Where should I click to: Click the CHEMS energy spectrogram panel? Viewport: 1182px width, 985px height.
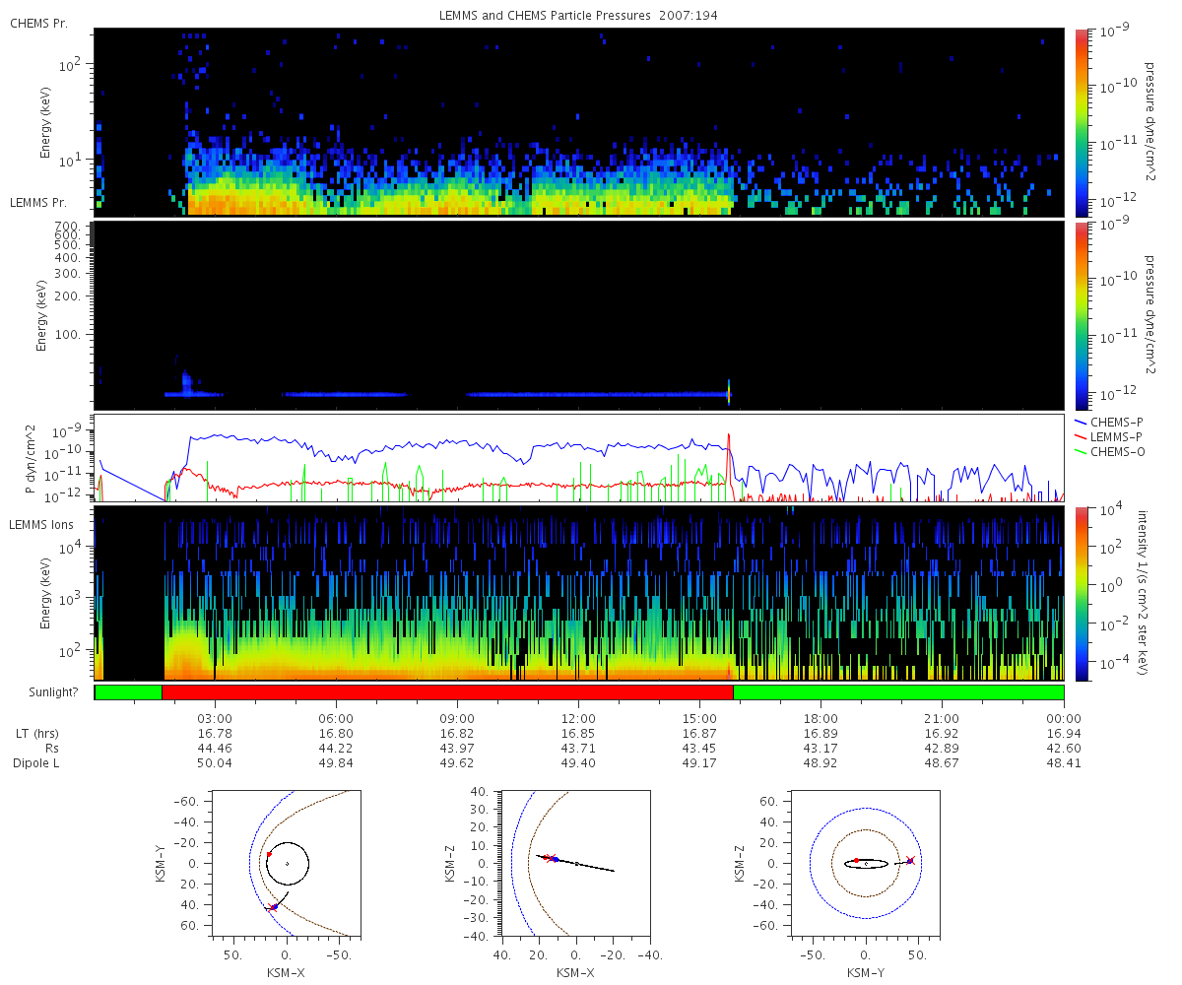pos(579,122)
